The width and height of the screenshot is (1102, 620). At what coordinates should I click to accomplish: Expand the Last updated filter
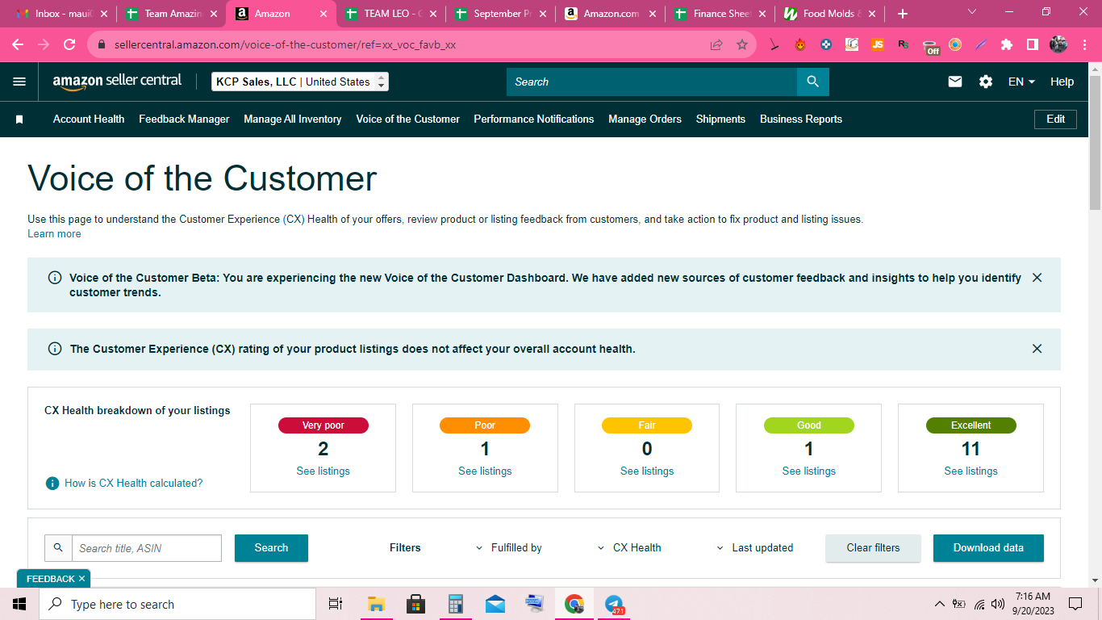coord(754,548)
